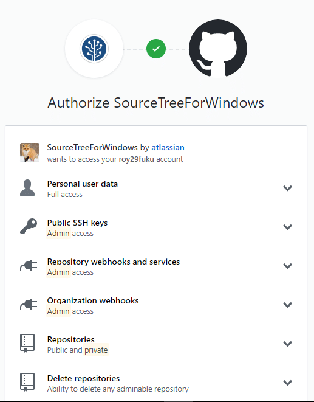The width and height of the screenshot is (314, 402).
Task: Click the Personal user data person icon
Action: (x=27, y=188)
